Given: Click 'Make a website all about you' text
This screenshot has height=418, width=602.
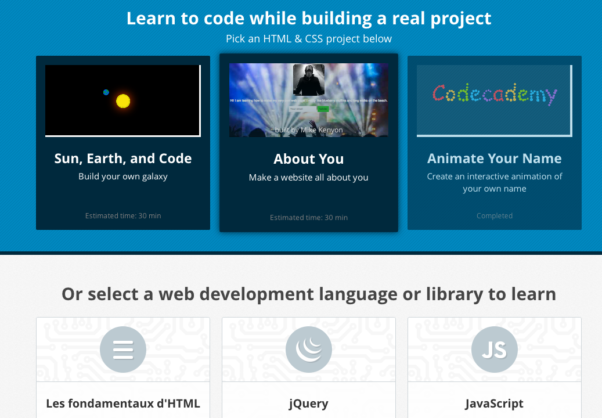Looking at the screenshot, I should point(309,177).
